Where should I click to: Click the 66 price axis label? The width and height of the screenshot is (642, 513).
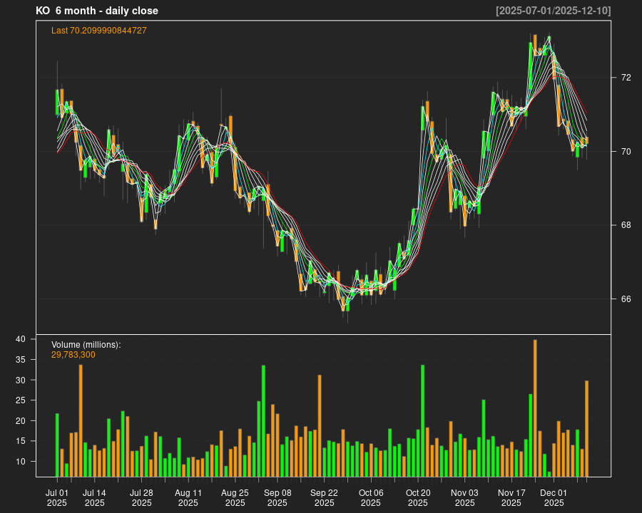[626, 299]
